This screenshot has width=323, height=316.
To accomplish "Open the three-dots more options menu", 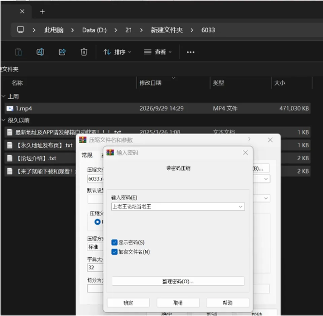I will (190, 52).
